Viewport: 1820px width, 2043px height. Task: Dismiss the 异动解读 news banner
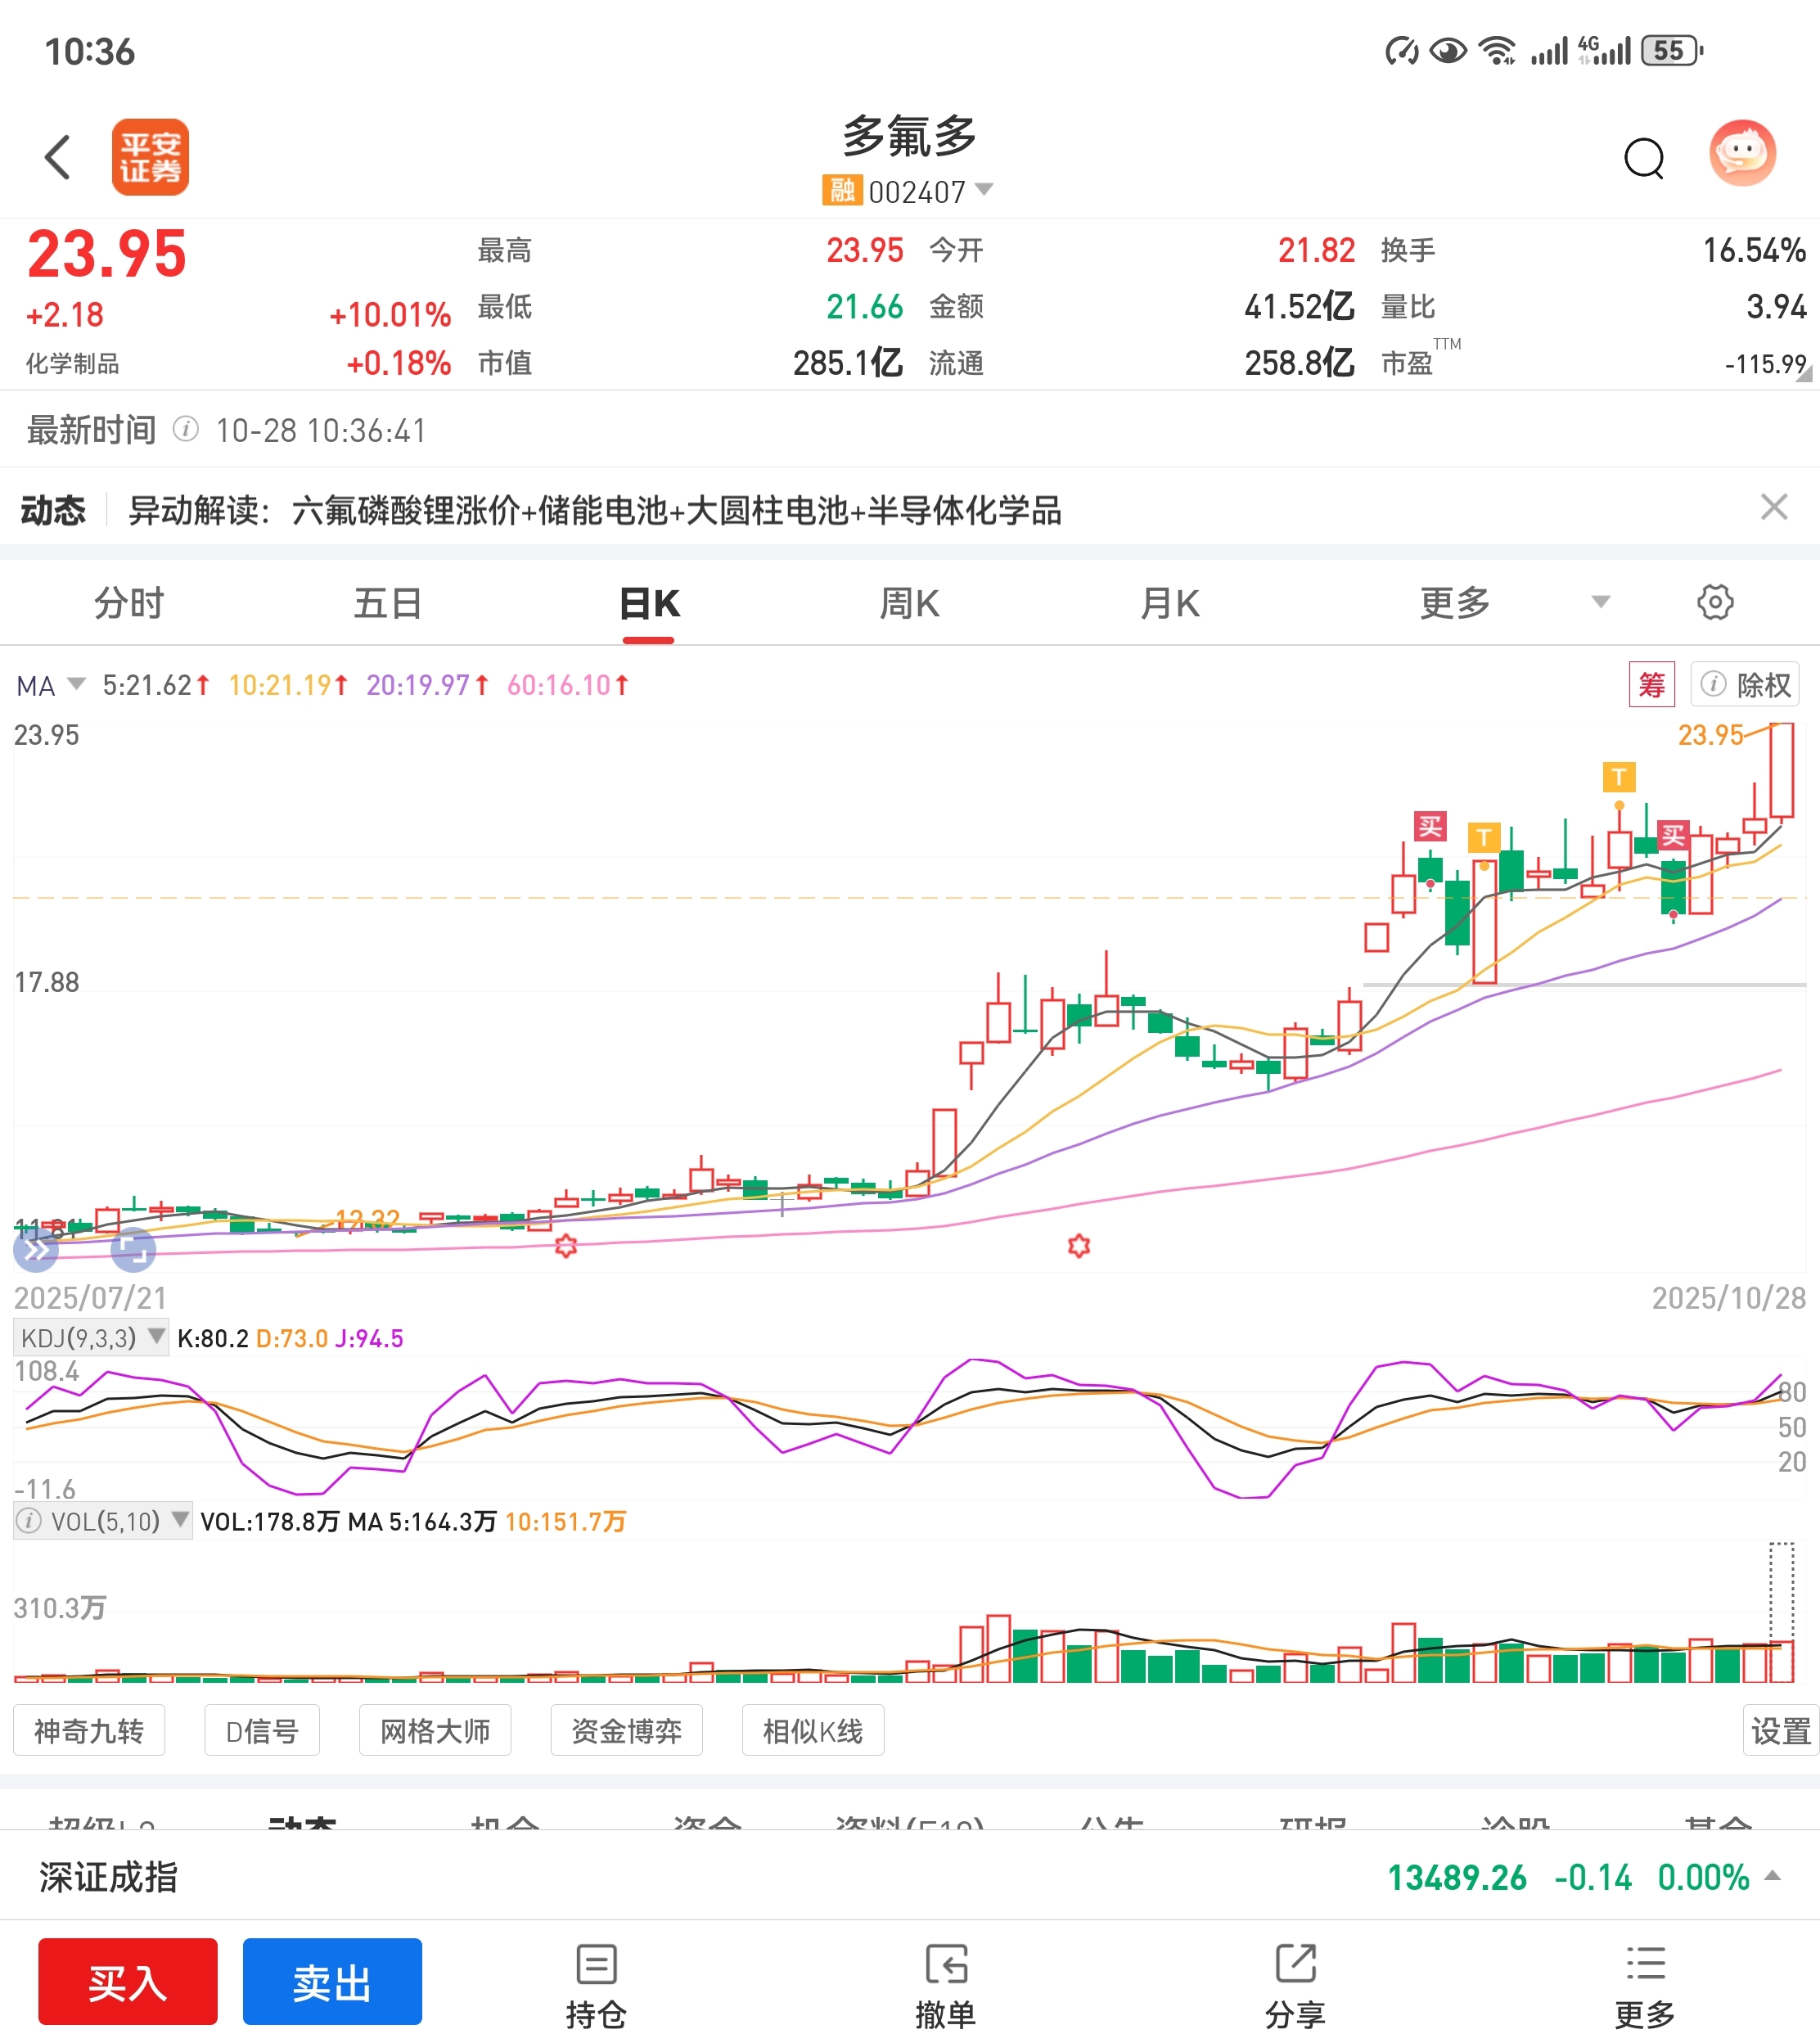tap(1773, 507)
